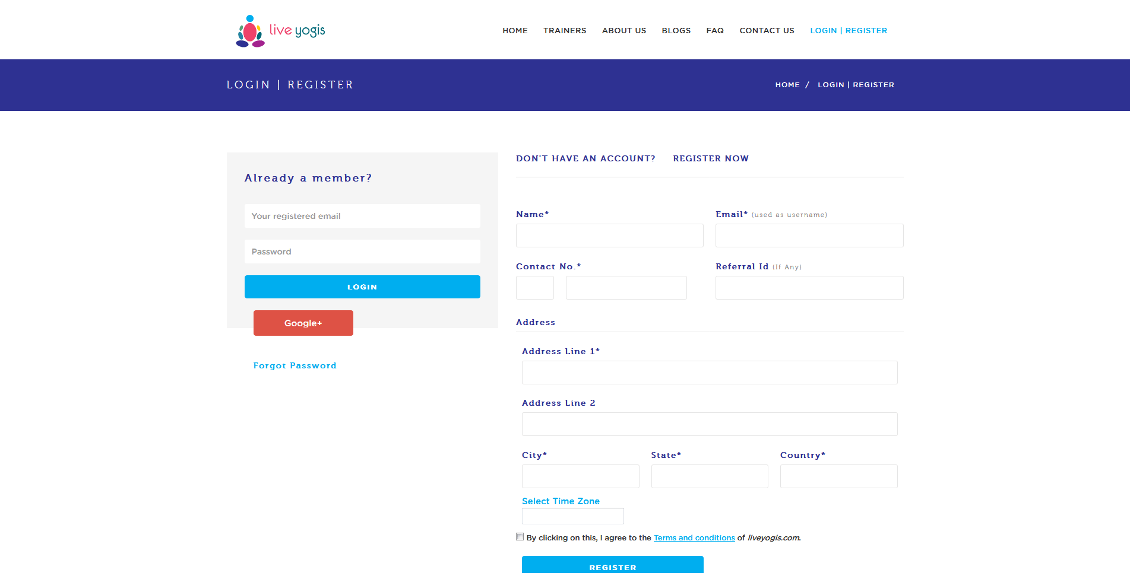Open the Select Time Zone dropdown
The width and height of the screenshot is (1130, 576).
coord(572,516)
